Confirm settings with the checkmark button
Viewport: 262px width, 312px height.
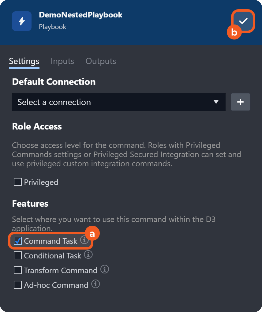[x=243, y=21]
